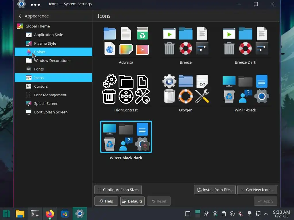This screenshot has height=220, width=294.
Task: Remove Win11-black-dark theme via trash overlay
Action: click(x=145, y=146)
